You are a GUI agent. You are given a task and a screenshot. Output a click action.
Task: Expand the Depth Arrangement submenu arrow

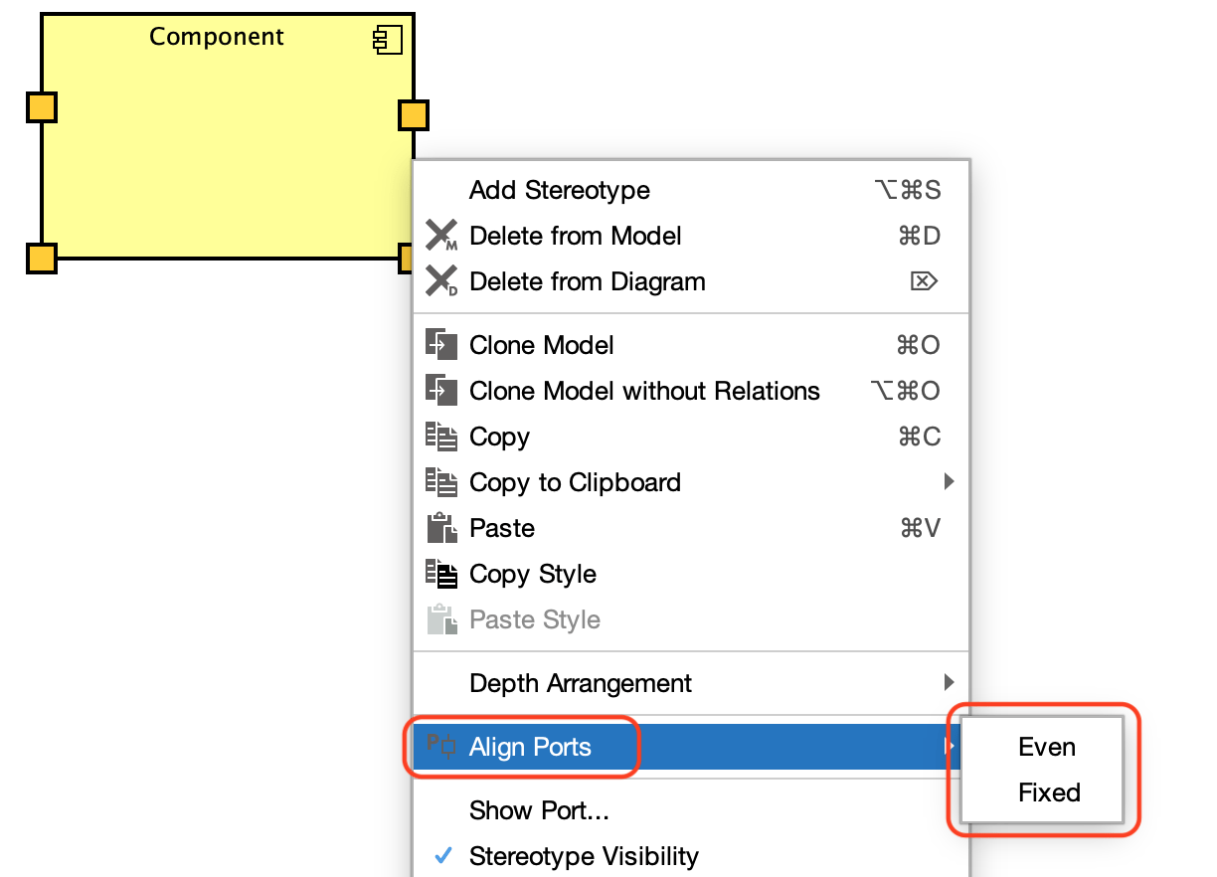coord(949,683)
